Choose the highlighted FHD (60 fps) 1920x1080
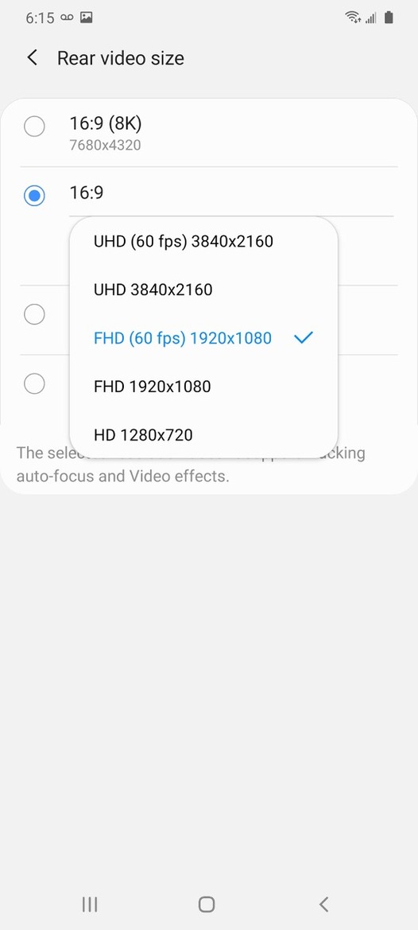Image resolution: width=418 pixels, height=930 pixels. coord(203,338)
